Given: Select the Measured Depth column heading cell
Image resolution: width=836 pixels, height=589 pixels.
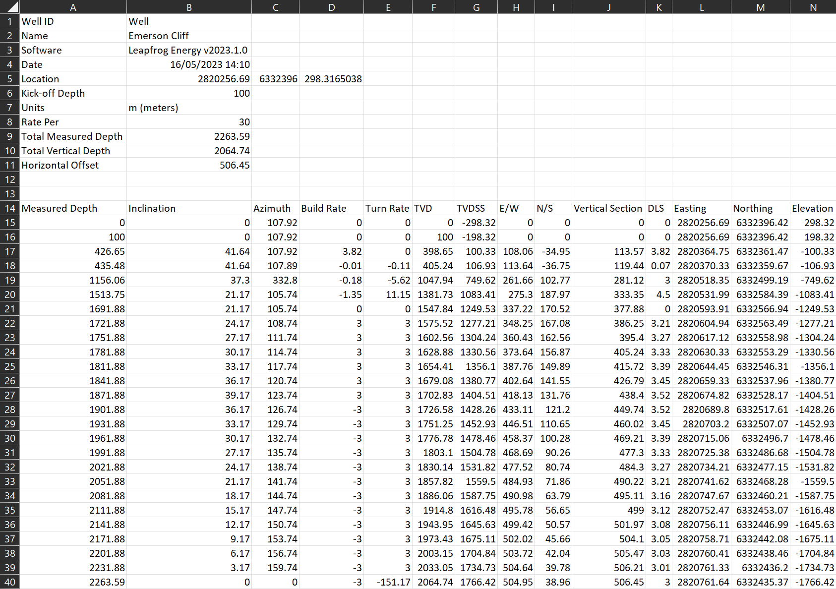Looking at the screenshot, I should (73, 208).
